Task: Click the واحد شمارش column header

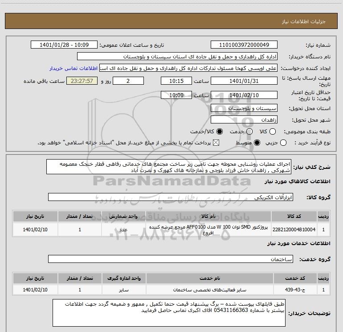Action: [123, 217]
